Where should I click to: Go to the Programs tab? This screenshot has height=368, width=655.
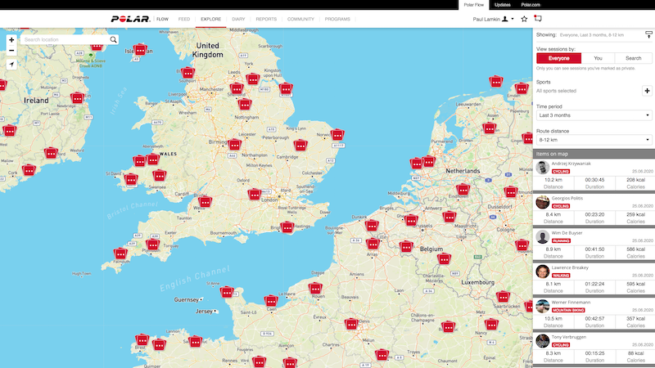click(337, 19)
